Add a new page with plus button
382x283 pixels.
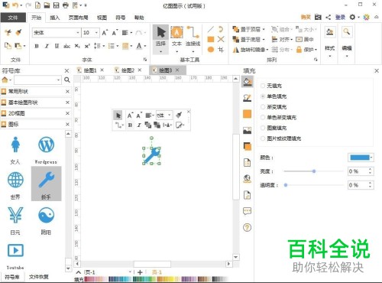point(140,272)
